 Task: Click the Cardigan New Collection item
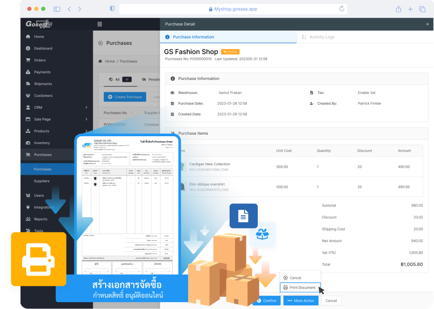[209, 164]
